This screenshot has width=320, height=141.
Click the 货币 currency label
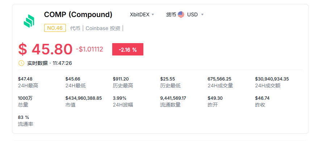point(171,14)
